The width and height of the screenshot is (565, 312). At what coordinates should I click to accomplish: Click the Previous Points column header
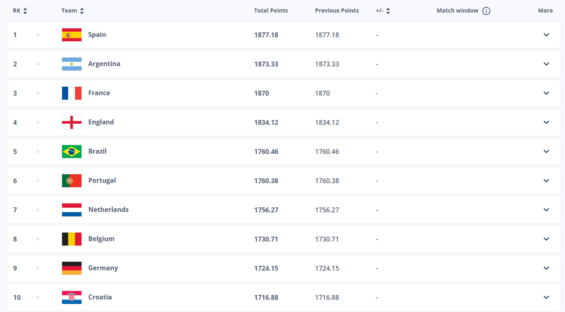click(x=337, y=11)
